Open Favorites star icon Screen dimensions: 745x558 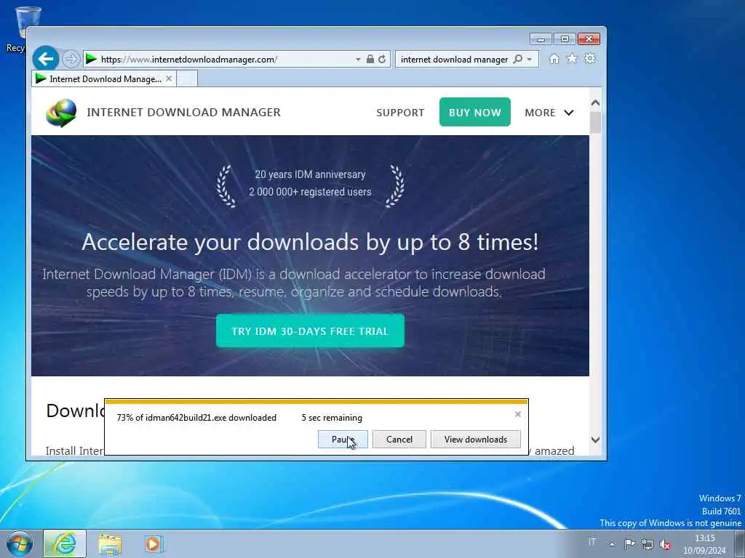point(572,59)
